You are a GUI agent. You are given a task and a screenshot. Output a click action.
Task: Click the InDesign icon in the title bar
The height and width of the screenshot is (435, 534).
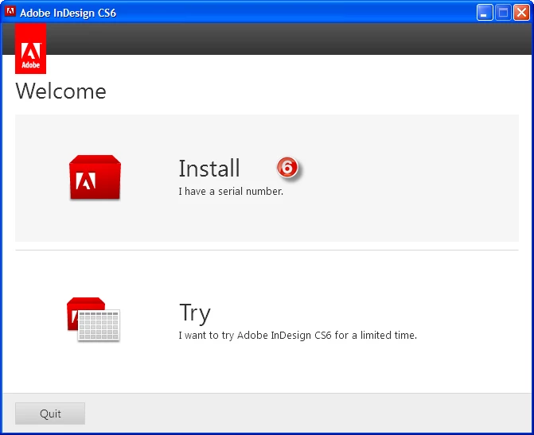tap(10, 12)
